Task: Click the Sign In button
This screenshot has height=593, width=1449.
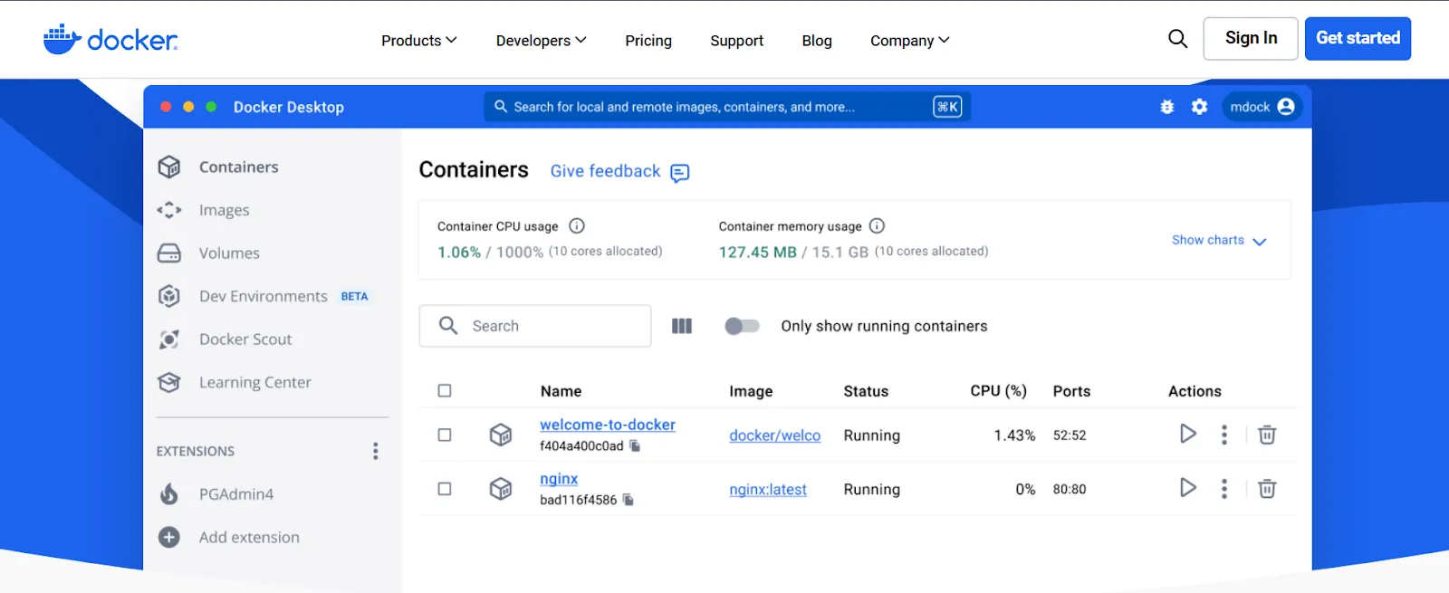Action: click(1251, 39)
